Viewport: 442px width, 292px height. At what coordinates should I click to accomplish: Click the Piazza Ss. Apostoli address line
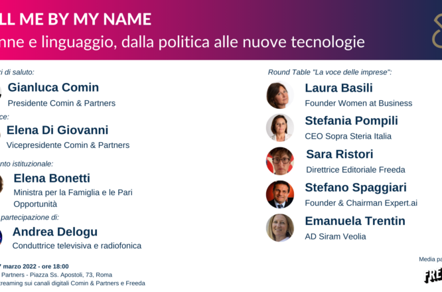56,275
